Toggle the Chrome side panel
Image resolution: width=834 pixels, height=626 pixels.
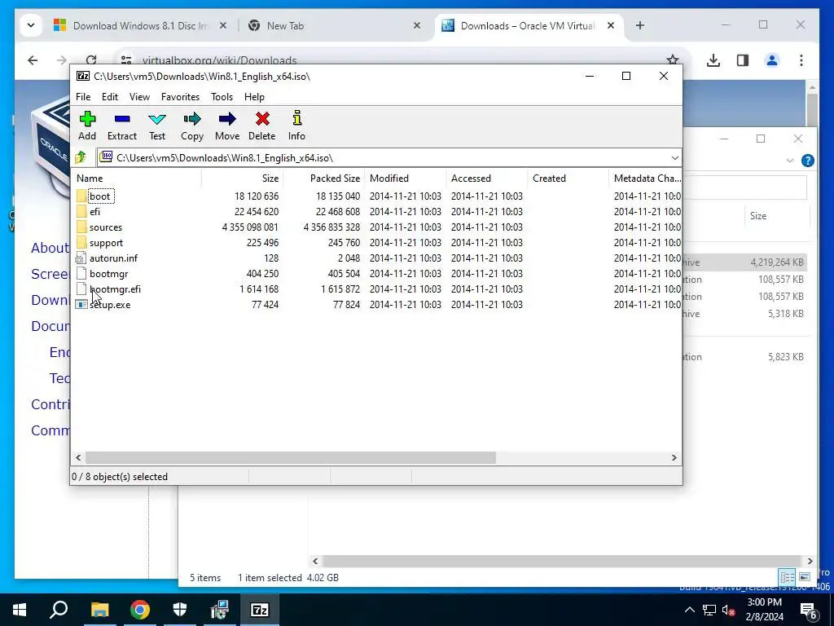pos(743,60)
